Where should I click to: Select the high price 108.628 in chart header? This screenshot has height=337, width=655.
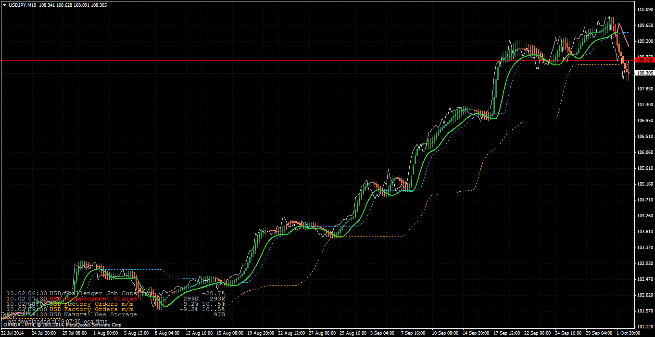click(x=65, y=5)
